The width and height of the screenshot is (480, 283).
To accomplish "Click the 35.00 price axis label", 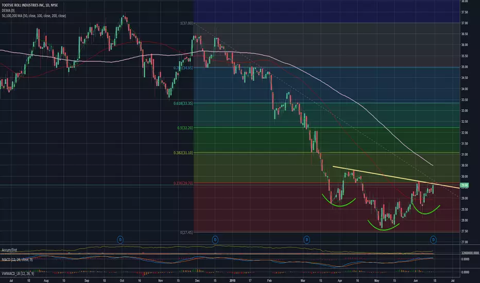I will tap(465, 67).
